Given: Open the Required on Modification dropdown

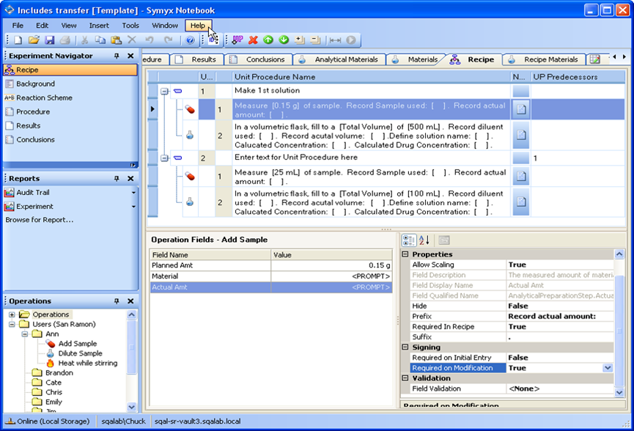Looking at the screenshot, I should pyautogui.click(x=607, y=368).
